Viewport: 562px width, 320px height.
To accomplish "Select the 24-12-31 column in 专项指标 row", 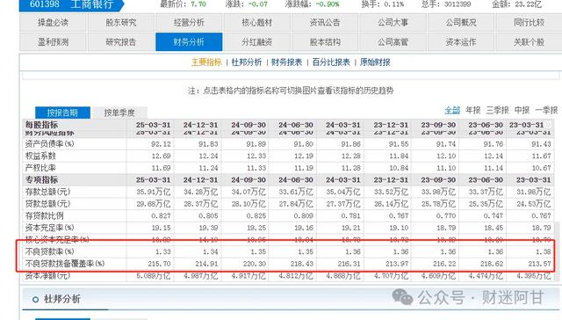I will click(200, 179).
